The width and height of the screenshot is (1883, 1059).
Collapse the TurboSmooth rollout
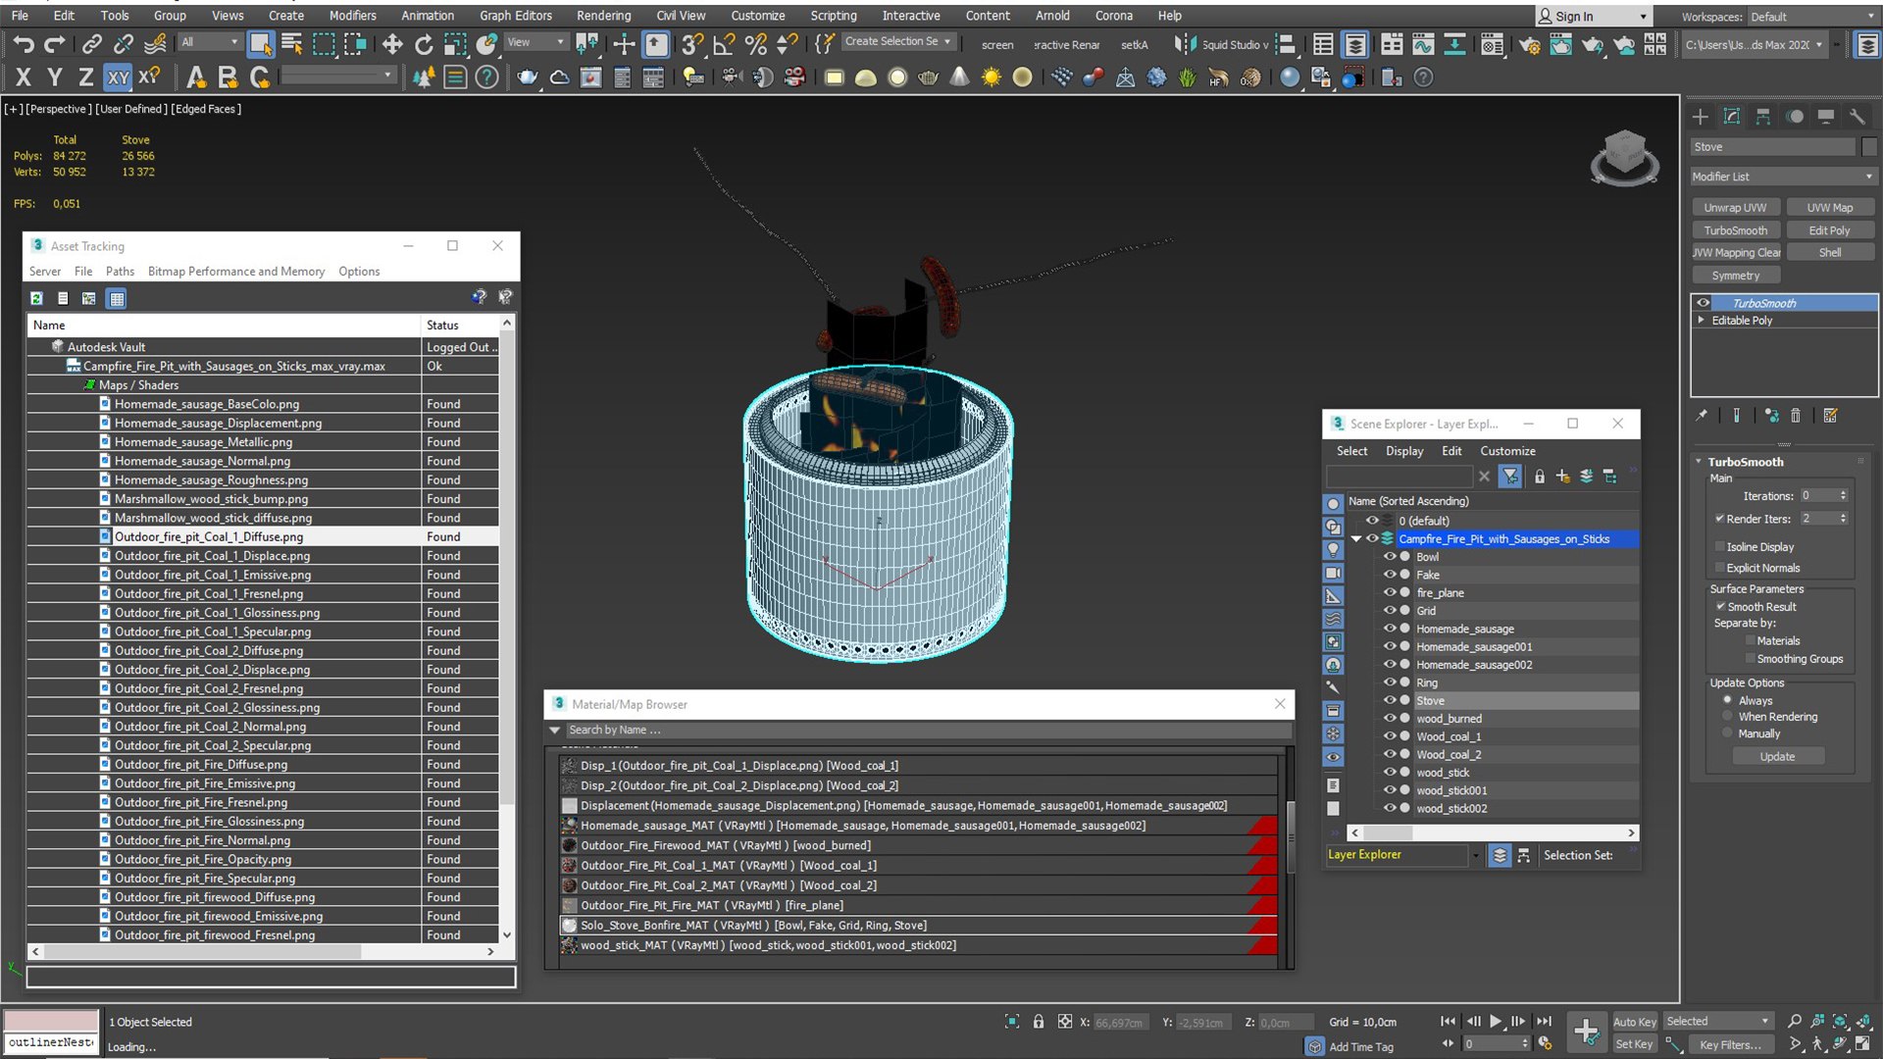[1699, 461]
